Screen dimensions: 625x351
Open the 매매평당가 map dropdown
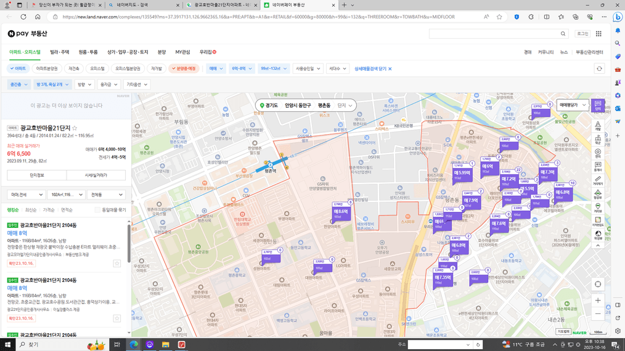tap(573, 105)
